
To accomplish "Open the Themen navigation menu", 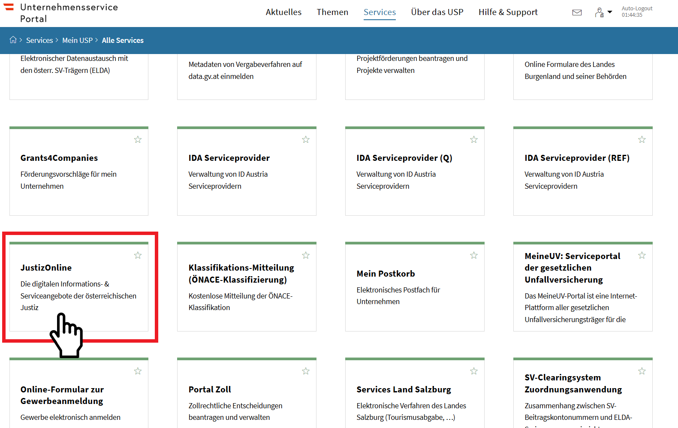I will pyautogui.click(x=332, y=12).
